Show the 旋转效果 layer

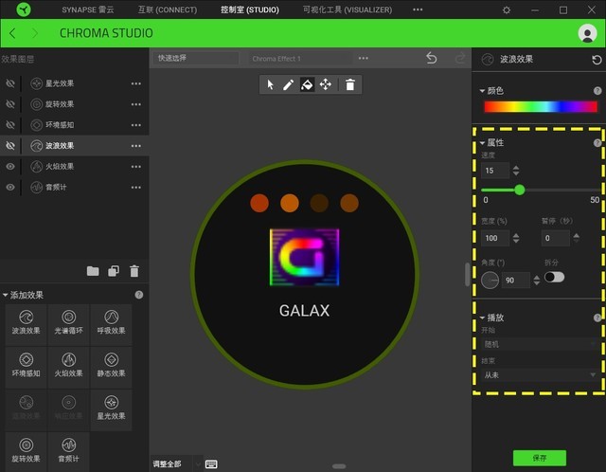(x=10, y=104)
